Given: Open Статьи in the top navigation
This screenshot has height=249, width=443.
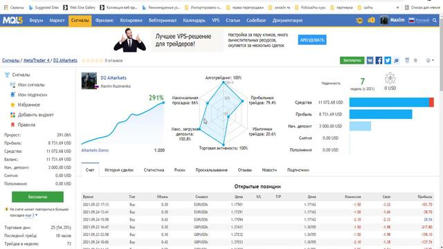Looking at the screenshot, I should coord(233,20).
